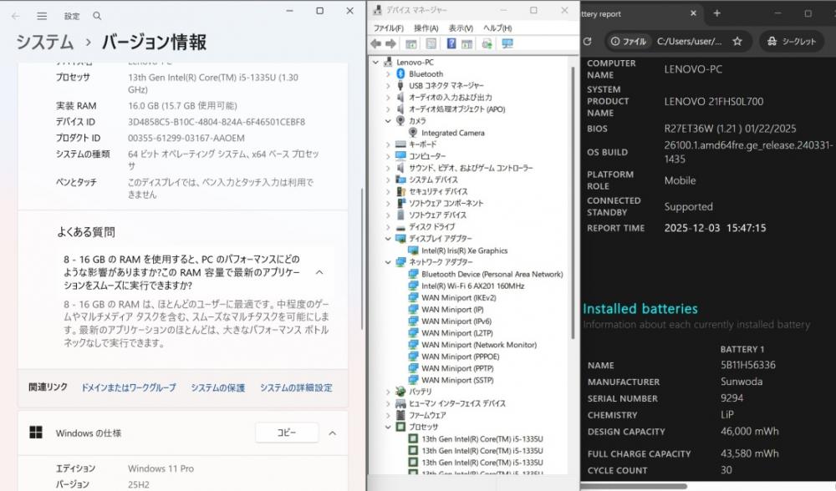
Task: Click the 16.0 GB RAM value
Action: 182,105
